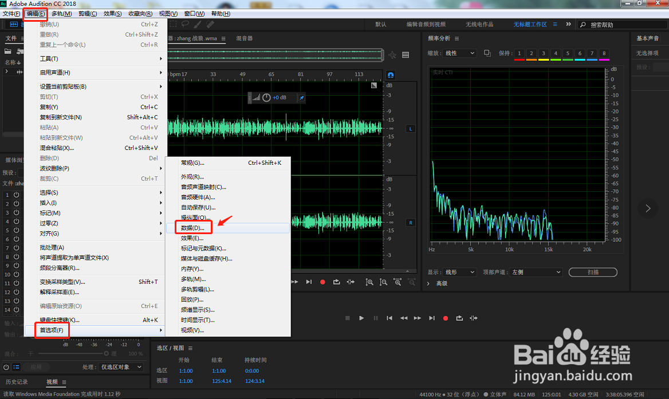Screen dimensions: 669x399
Task: Click the headphone channel icon above dB scale
Action: (391, 75)
